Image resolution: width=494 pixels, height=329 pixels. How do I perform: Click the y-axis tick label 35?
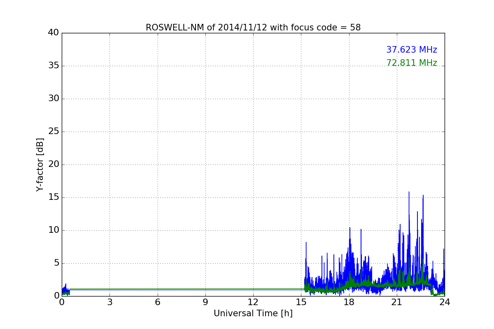54,65
